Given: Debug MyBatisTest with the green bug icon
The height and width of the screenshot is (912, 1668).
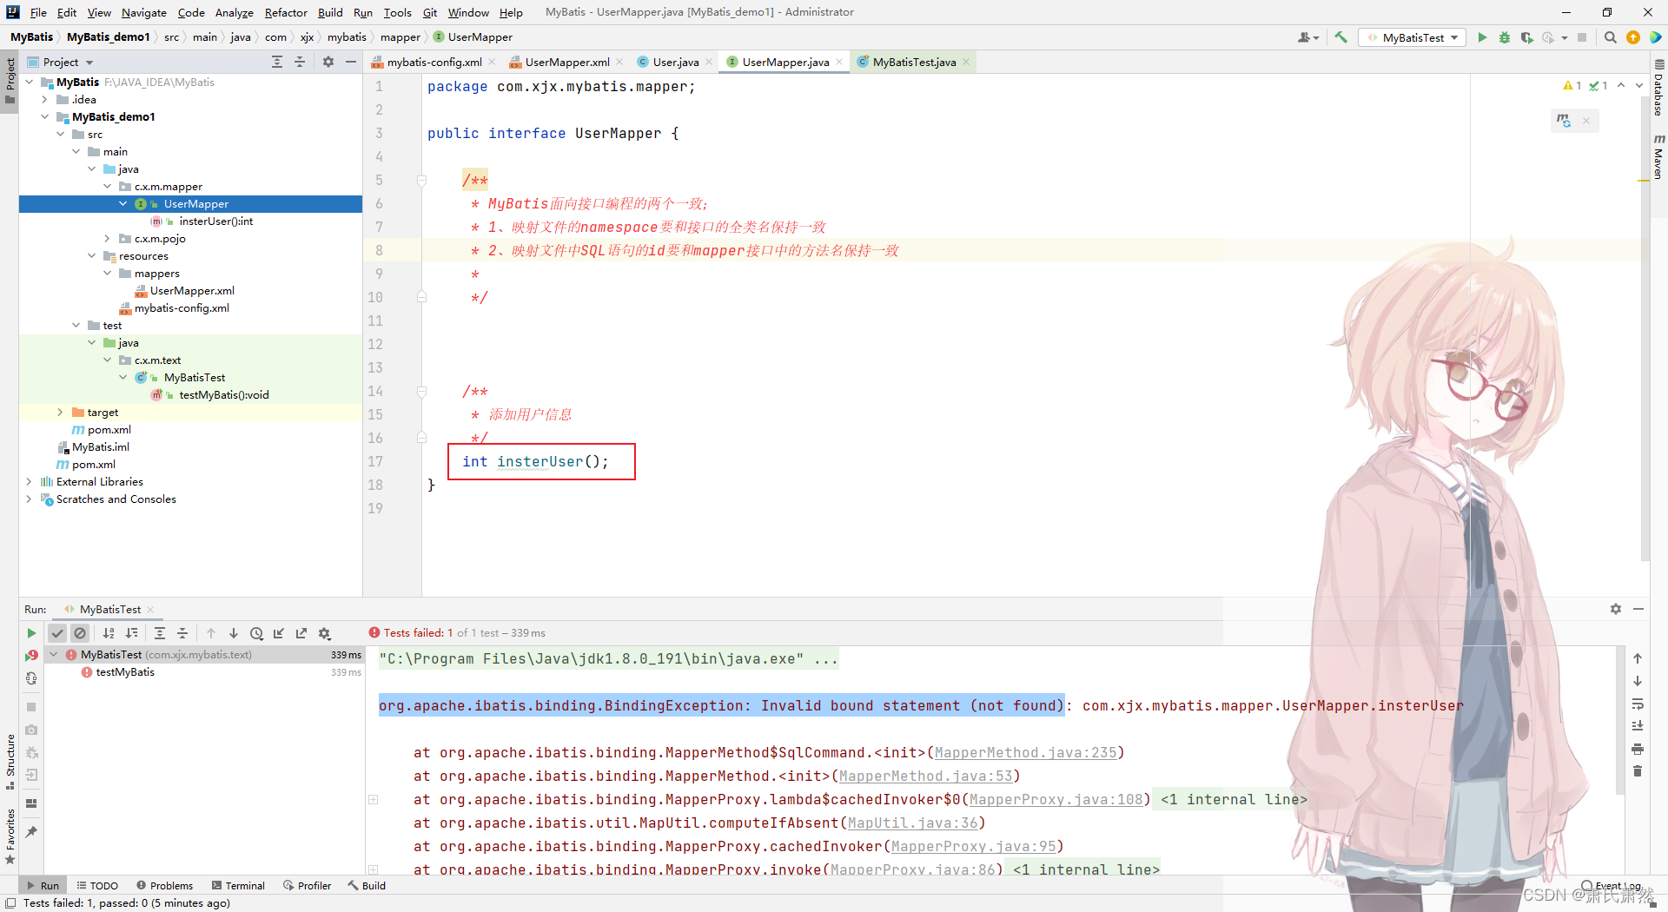Looking at the screenshot, I should (1505, 37).
